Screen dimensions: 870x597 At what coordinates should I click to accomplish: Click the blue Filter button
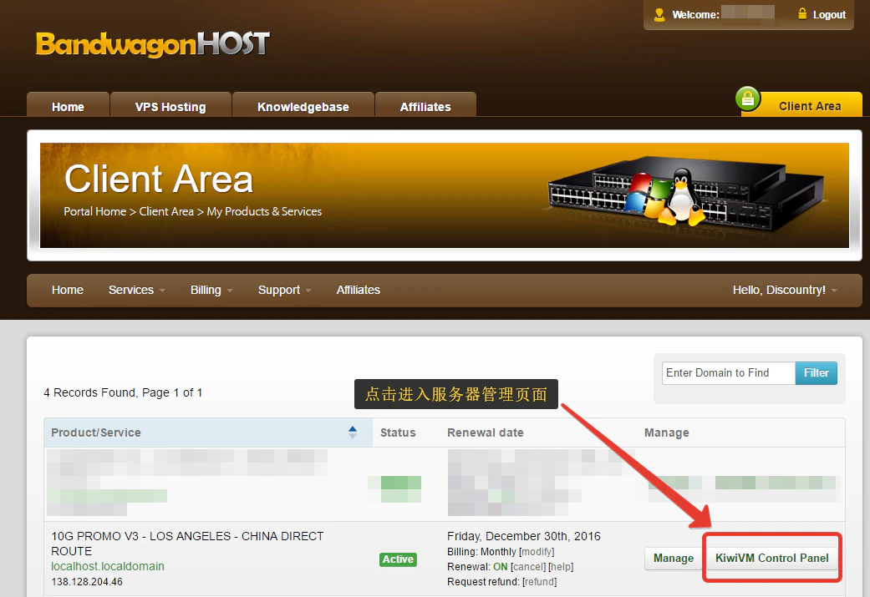[817, 373]
